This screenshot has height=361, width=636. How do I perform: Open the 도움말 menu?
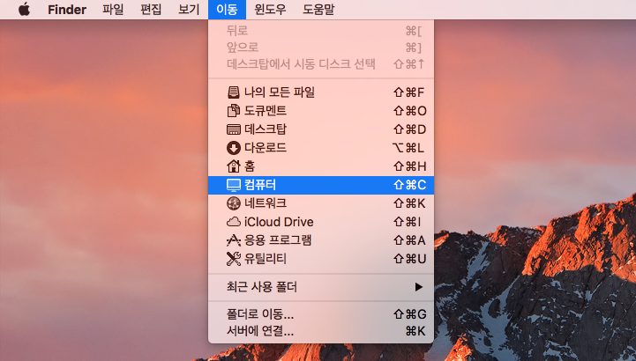[x=318, y=10]
